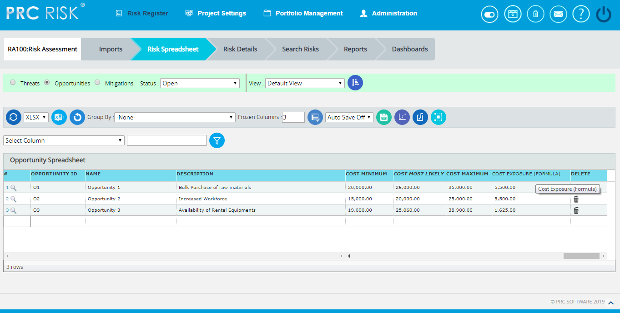
Task: Delete Opportunity 3 using its trash icon
Action: point(576,210)
